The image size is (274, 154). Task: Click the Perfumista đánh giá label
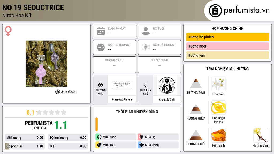(39, 125)
